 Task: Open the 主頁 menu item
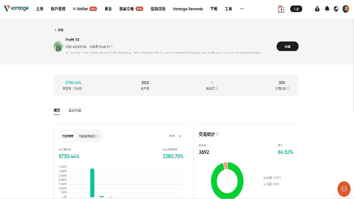[x=40, y=9]
